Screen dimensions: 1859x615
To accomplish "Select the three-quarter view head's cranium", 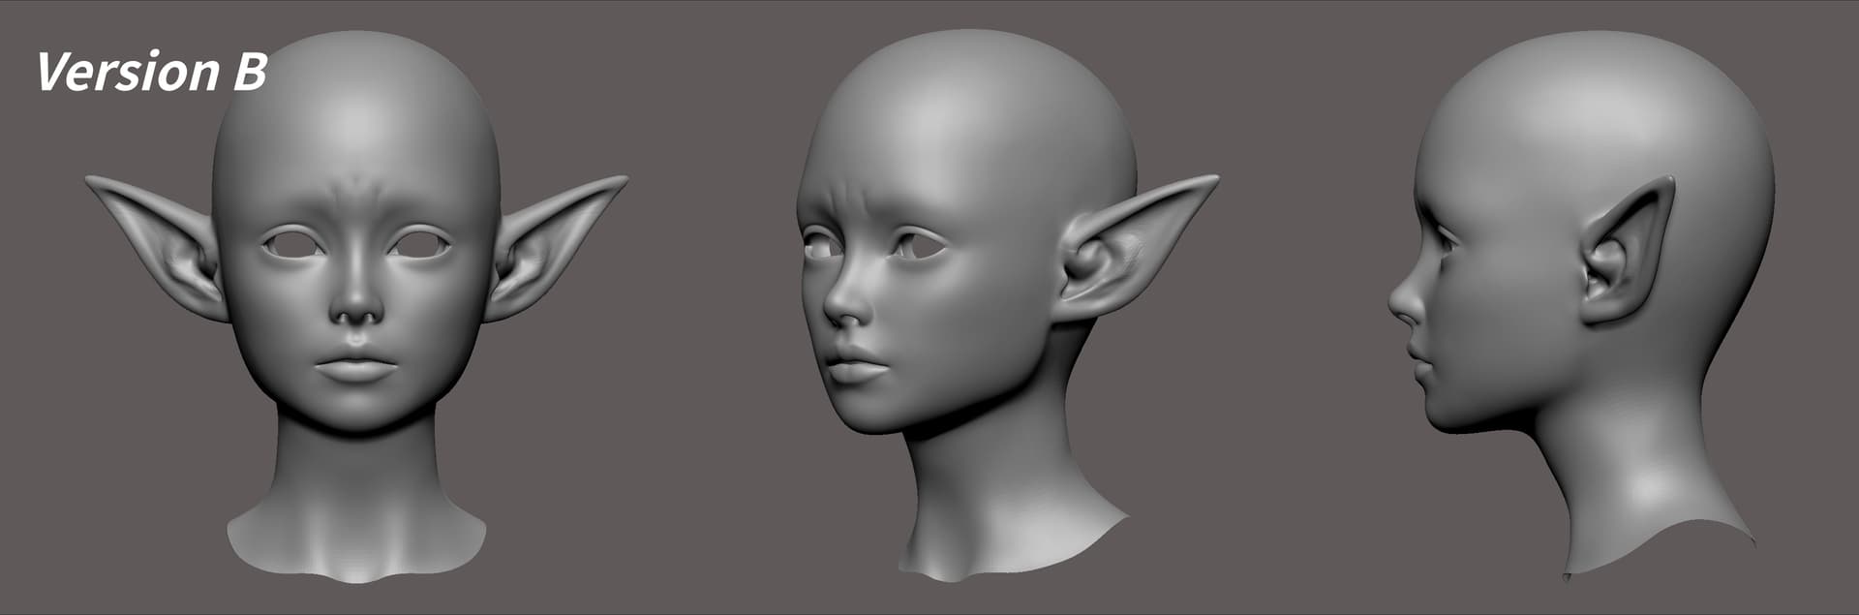I will 968,107.
